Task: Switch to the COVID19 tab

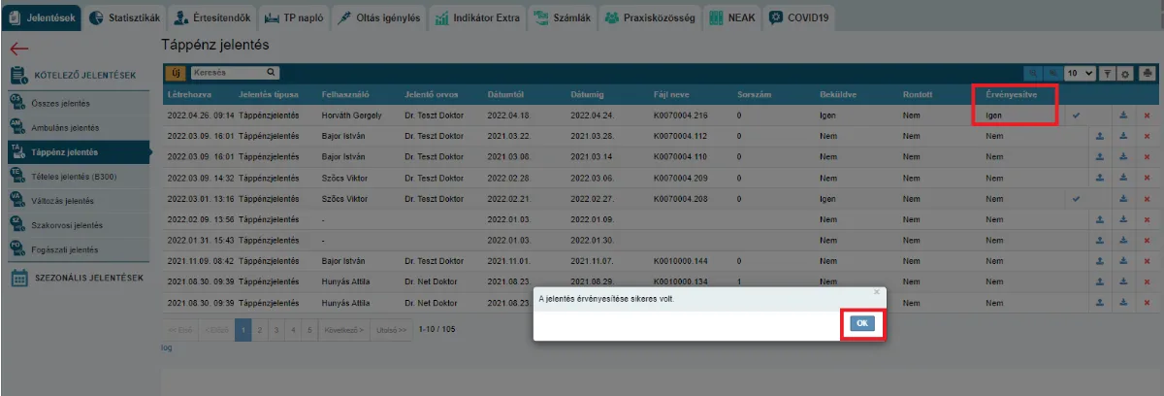Action: tap(799, 17)
